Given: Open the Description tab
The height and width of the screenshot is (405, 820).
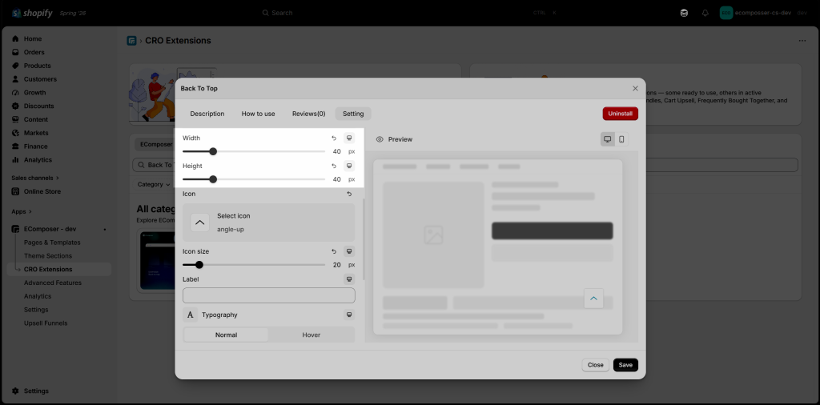Looking at the screenshot, I should tap(207, 114).
